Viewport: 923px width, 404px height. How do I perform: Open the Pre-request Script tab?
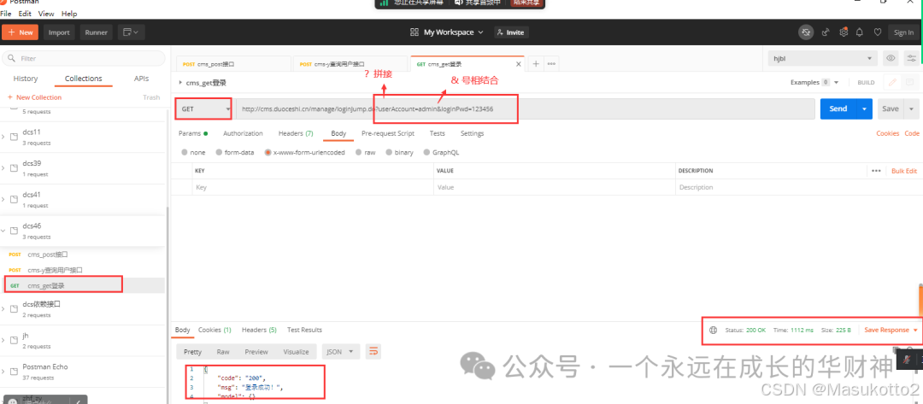click(x=387, y=133)
